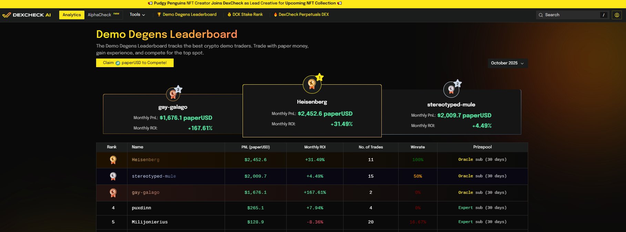Expand the Tools dropdown menu
626x232 pixels.
coord(137,14)
